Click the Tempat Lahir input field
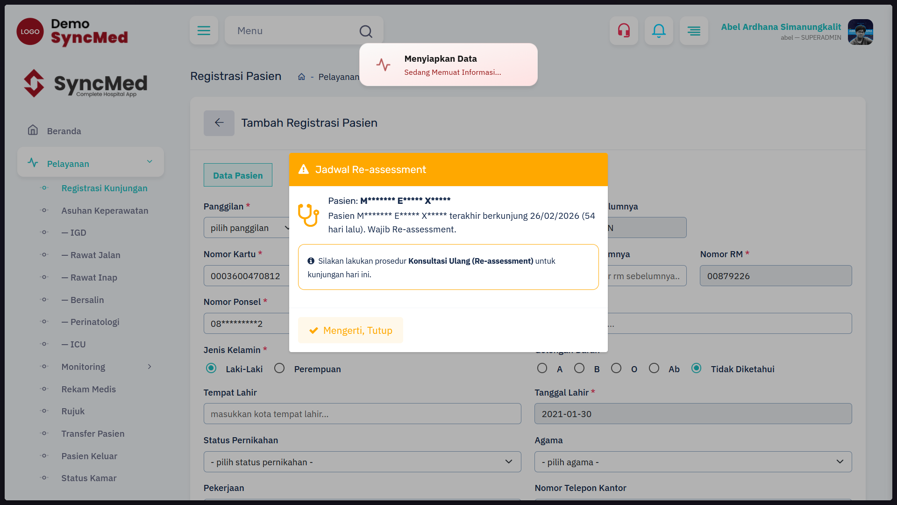 (x=362, y=414)
